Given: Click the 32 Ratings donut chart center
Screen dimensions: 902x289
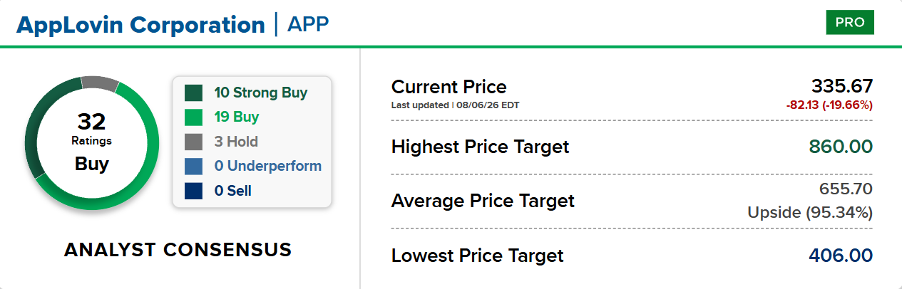Looking at the screenshot, I should [x=92, y=142].
